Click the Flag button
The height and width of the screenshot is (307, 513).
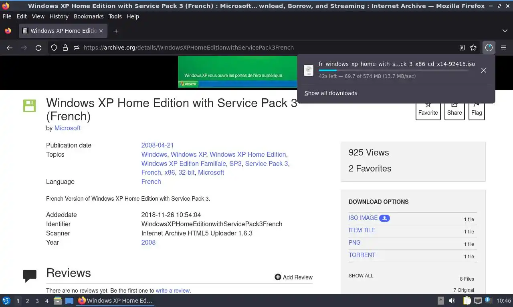[x=477, y=109]
